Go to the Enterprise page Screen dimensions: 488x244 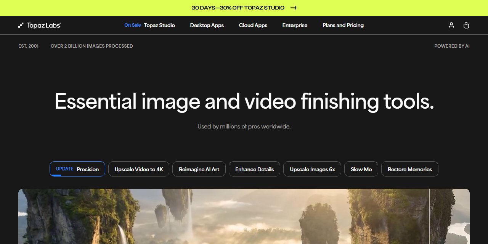295,25
